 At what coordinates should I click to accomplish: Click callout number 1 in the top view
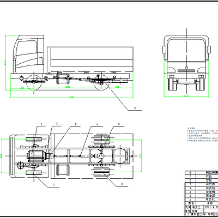[x=41, y=124]
